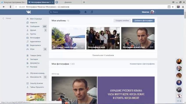The width and height of the screenshot is (186, 104).
Task: Click the Yandex Я button in address bar
Action: tap(10, 7)
